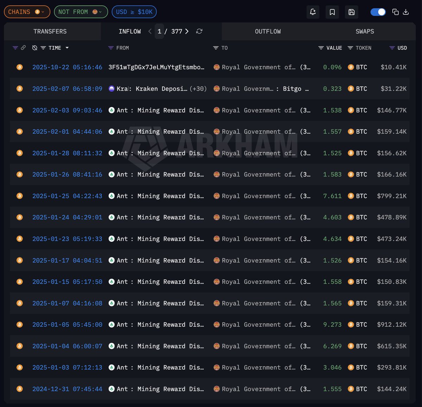The image size is (422, 407).
Task: Open the 2025-01-25 04:22:43 transaction link
Action: (67, 196)
